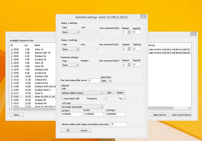Click frequency list horizontal scrollbar
The height and width of the screenshot is (141, 202).
pyautogui.click(x=34, y=109)
